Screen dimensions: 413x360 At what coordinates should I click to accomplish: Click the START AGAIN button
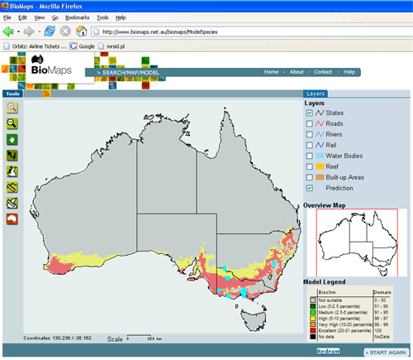[386, 353]
